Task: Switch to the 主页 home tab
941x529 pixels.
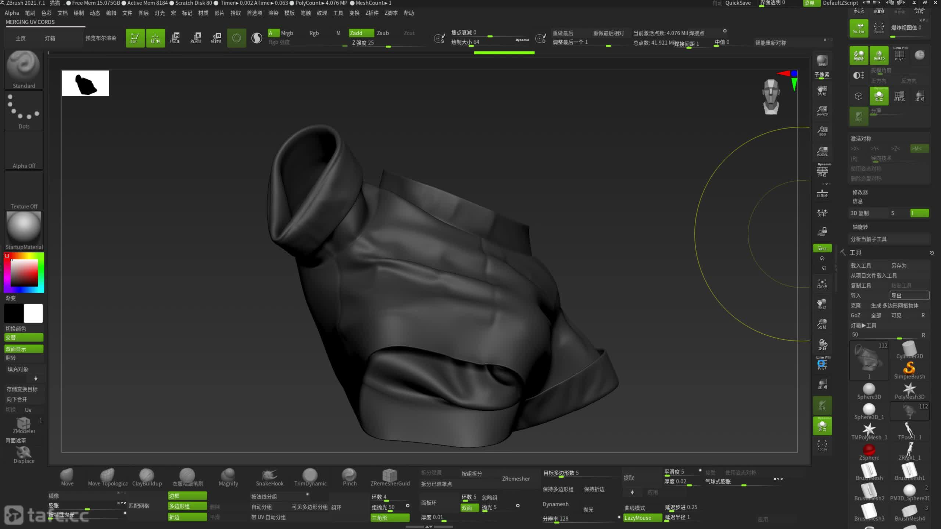Action: pos(21,38)
